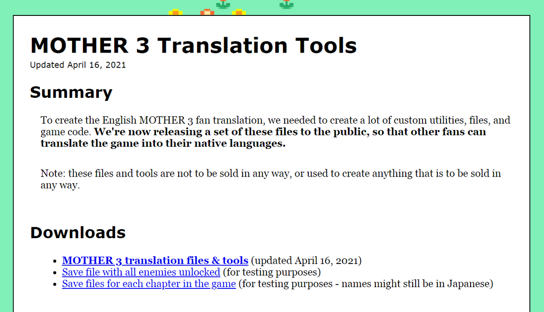This screenshot has height=312, width=544.
Task: Click the 'To create the English MOTHER 3' sentence
Action: (276, 126)
